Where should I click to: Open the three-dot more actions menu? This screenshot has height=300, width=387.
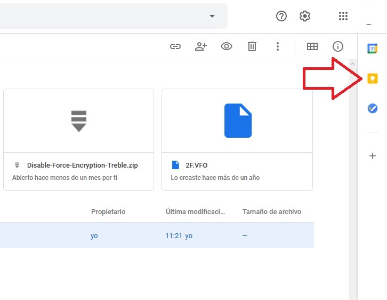click(x=278, y=46)
